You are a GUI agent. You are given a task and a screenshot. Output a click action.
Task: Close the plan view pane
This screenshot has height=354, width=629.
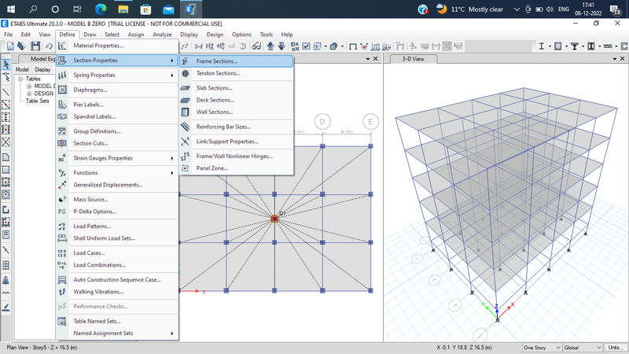[376, 59]
